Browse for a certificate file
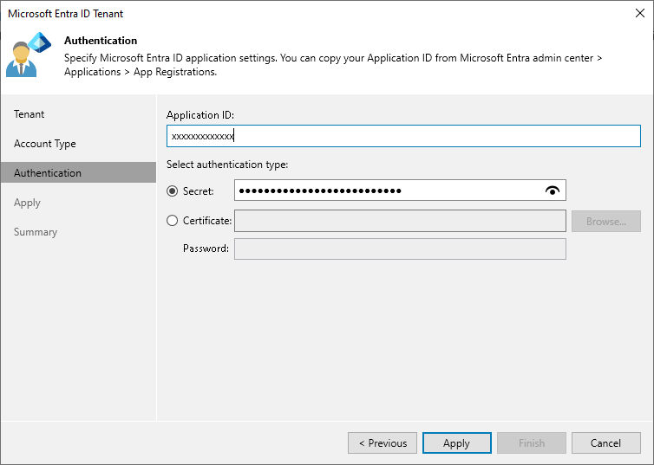The image size is (654, 465). click(606, 221)
